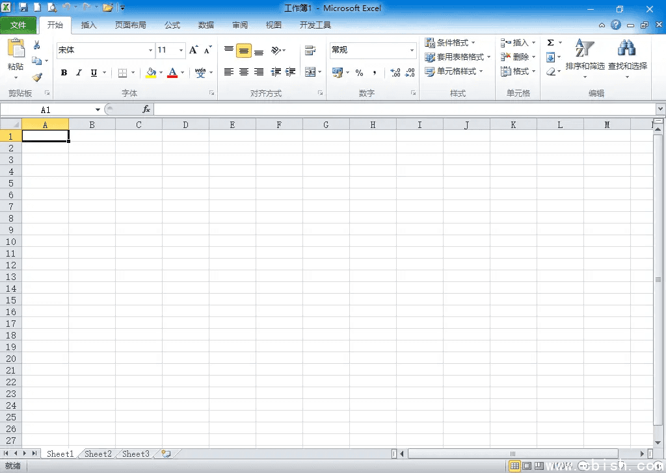Image resolution: width=666 pixels, height=473 pixels.
Task: Toggle bold formatting
Action: (x=63, y=72)
